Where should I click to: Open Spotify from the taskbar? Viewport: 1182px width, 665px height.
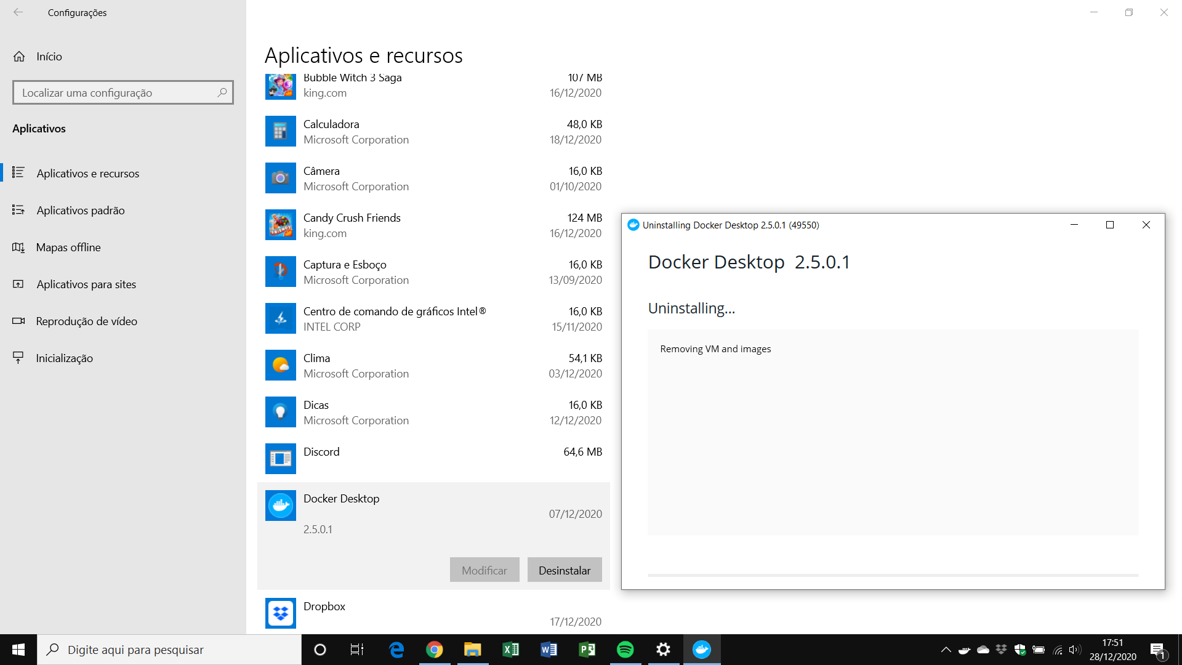[x=625, y=650]
